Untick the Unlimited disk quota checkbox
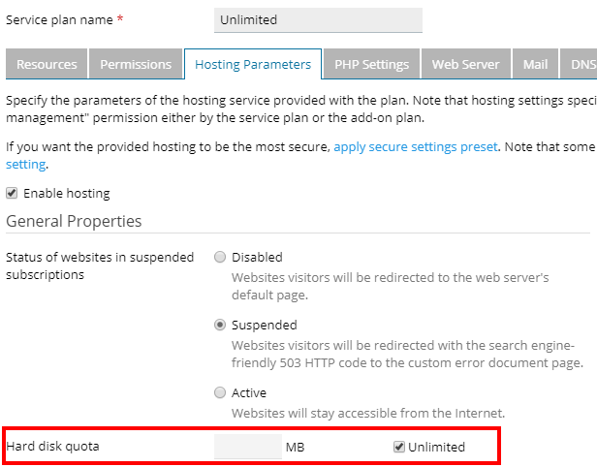Screen dimensions: 597x467 (x=398, y=447)
